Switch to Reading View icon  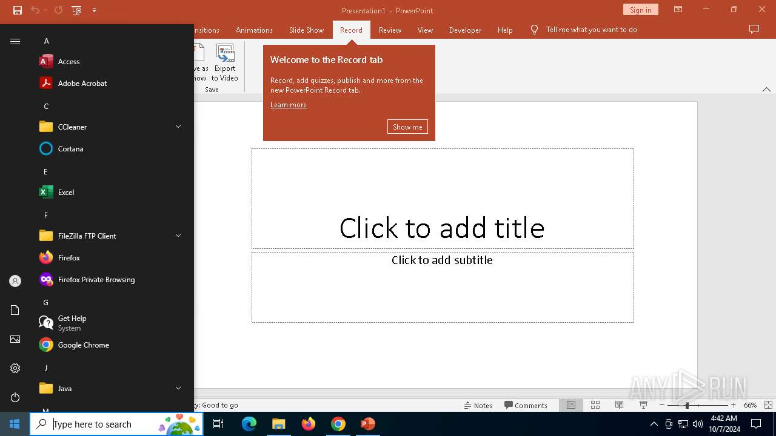coord(619,405)
